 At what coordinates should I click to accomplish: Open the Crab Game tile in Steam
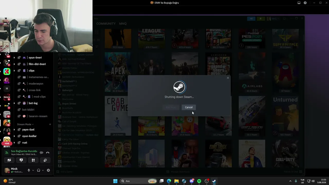click(118, 116)
